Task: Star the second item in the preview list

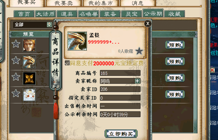Action: (x=16, y=60)
